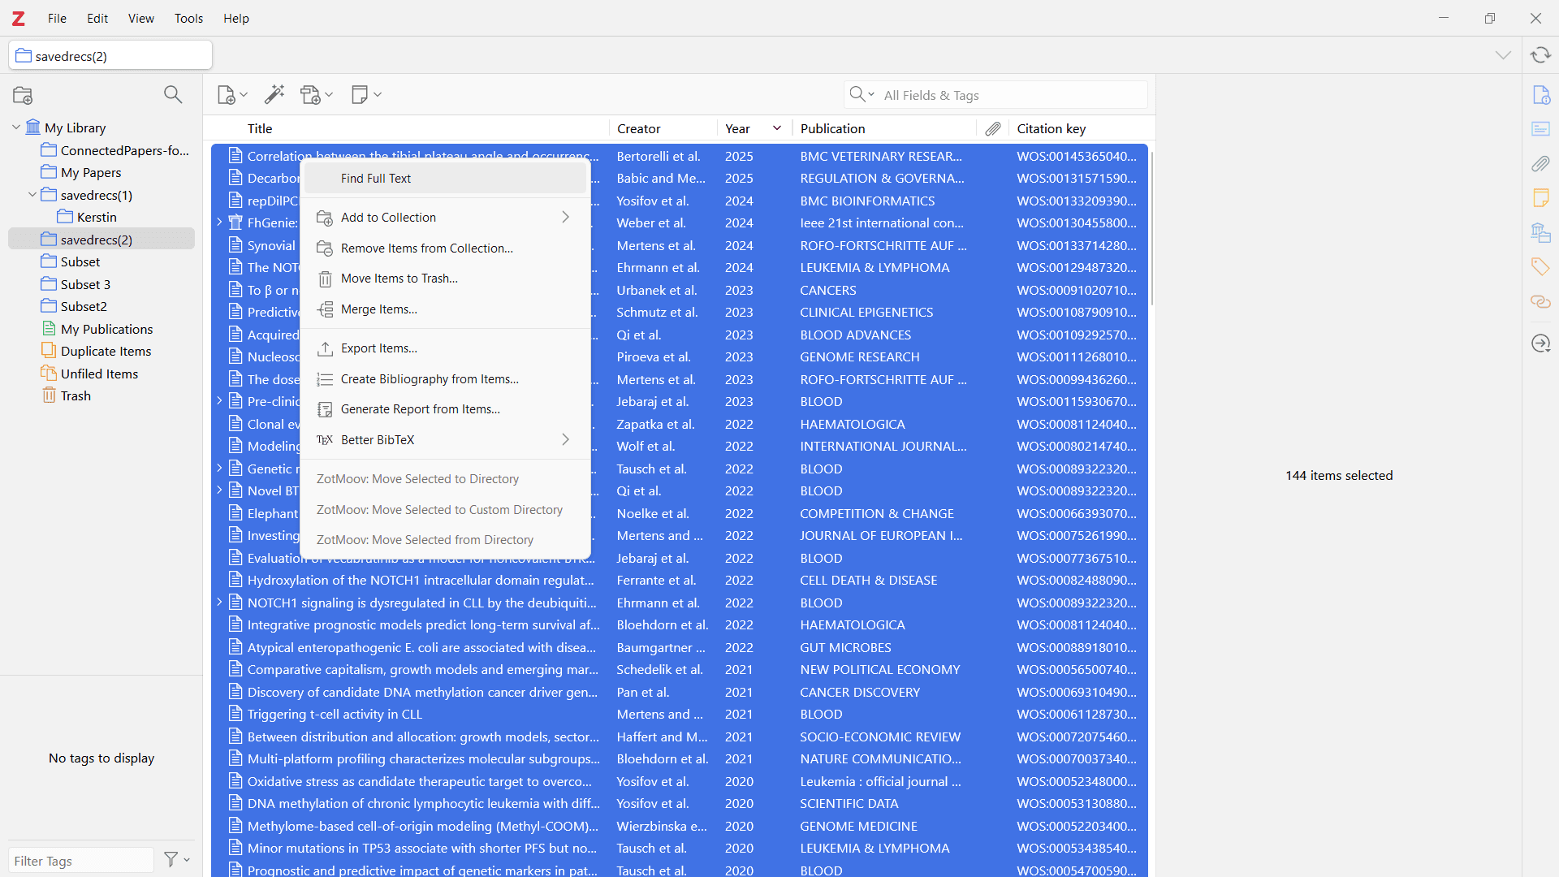Open the tag selector filter actions icon
This screenshot has height=877, width=1559.
(x=177, y=859)
